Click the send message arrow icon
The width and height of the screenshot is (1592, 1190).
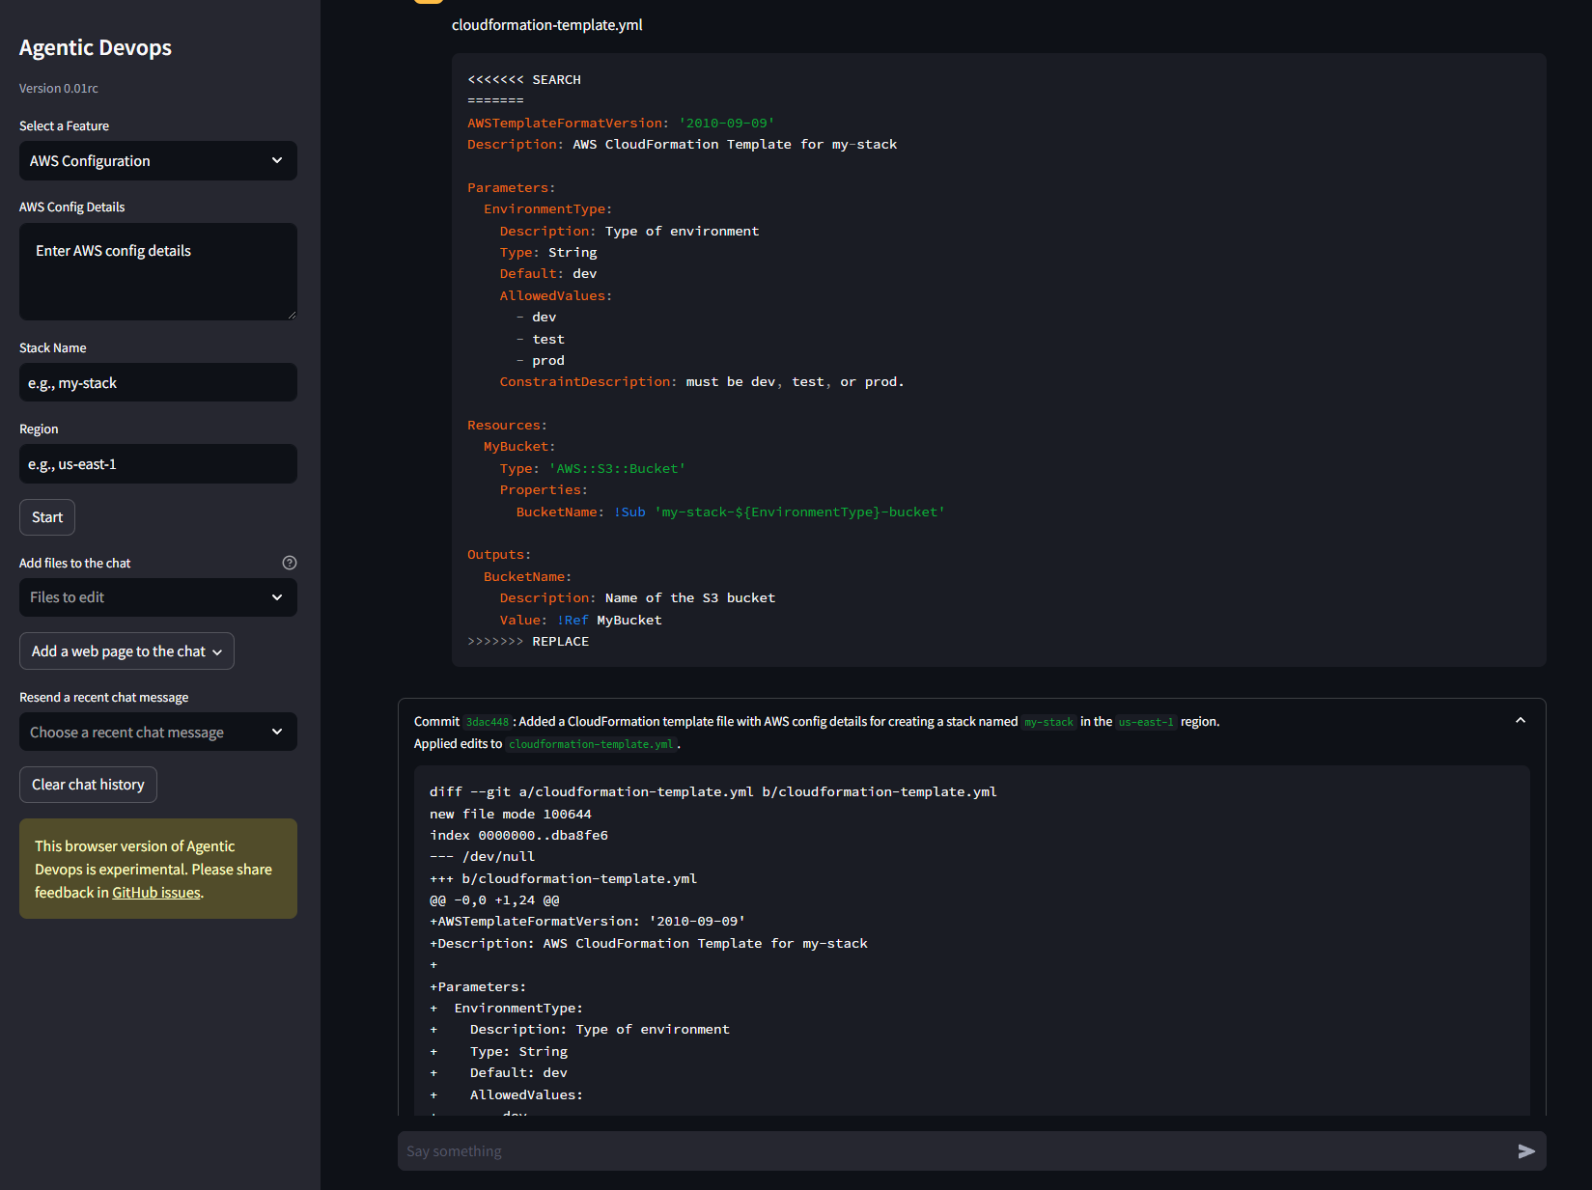(x=1527, y=1150)
